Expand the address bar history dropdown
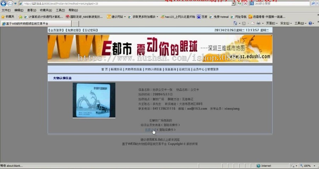This screenshot has height=169, width=319. pos(233,4)
